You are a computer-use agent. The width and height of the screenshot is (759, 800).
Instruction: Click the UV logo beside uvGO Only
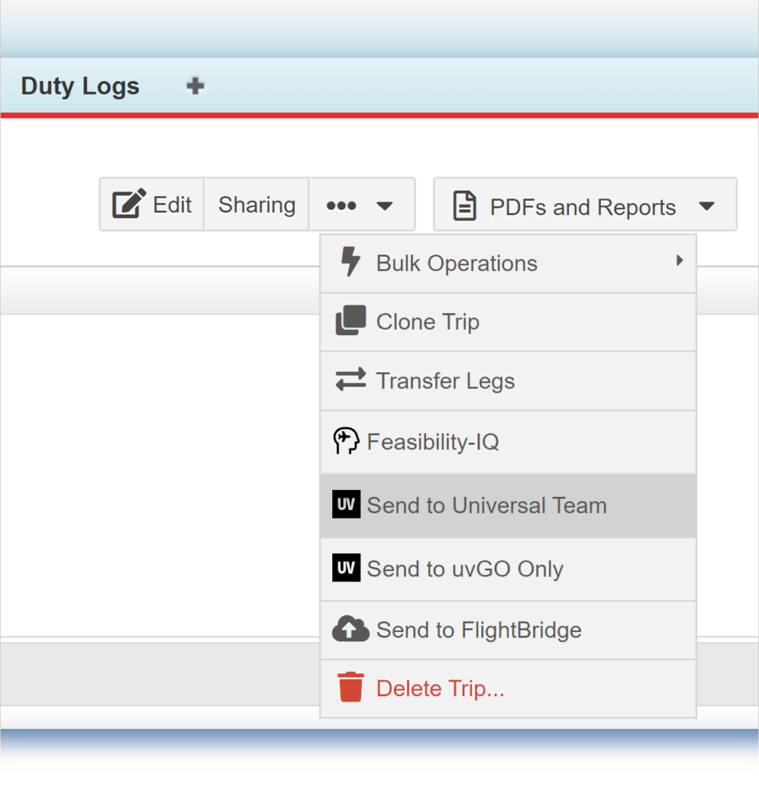[346, 568]
